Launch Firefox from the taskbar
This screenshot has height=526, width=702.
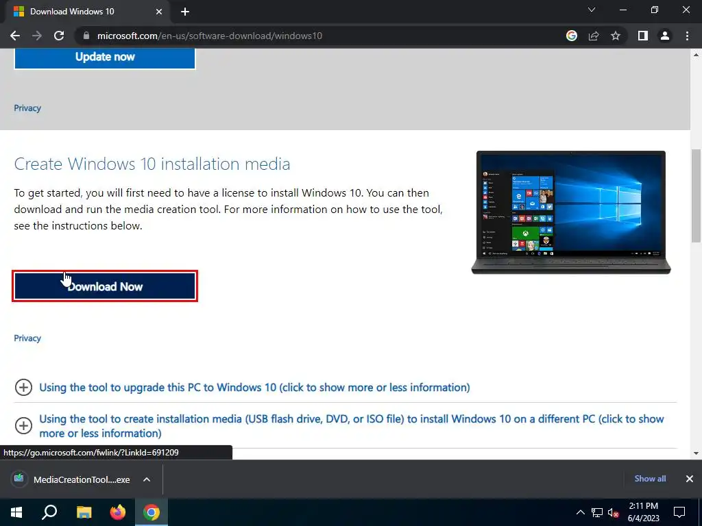tap(118, 512)
